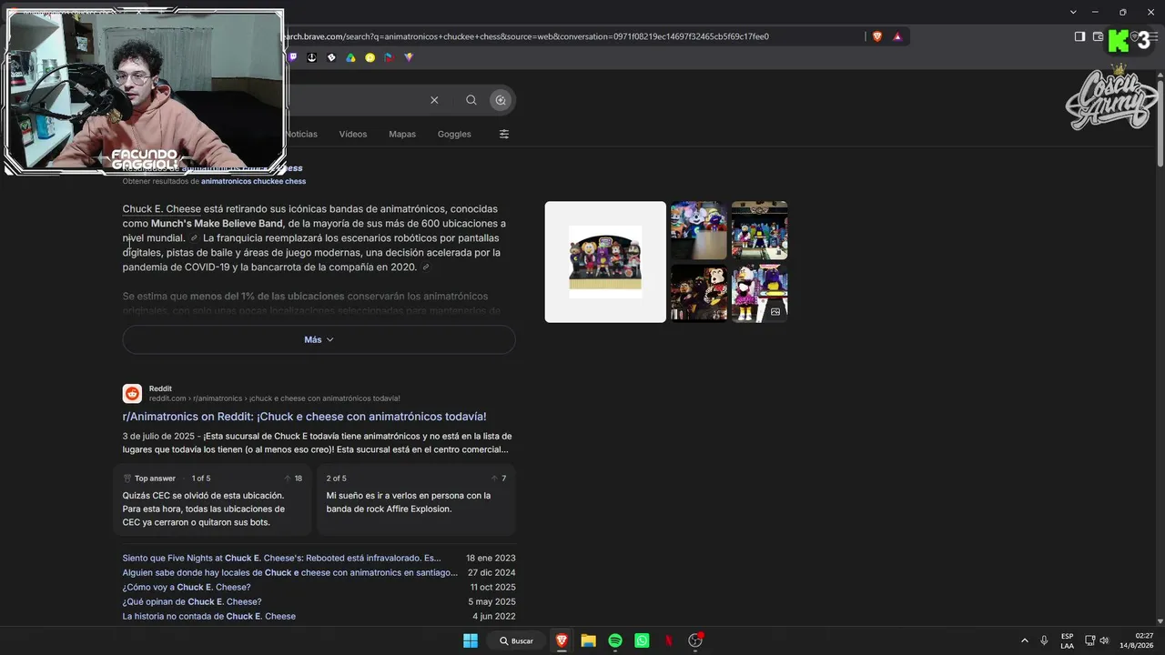
Task: Open WhatsApp from the taskbar
Action: (x=642, y=640)
